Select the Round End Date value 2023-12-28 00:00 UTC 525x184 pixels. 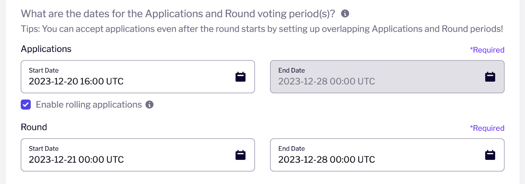(326, 159)
